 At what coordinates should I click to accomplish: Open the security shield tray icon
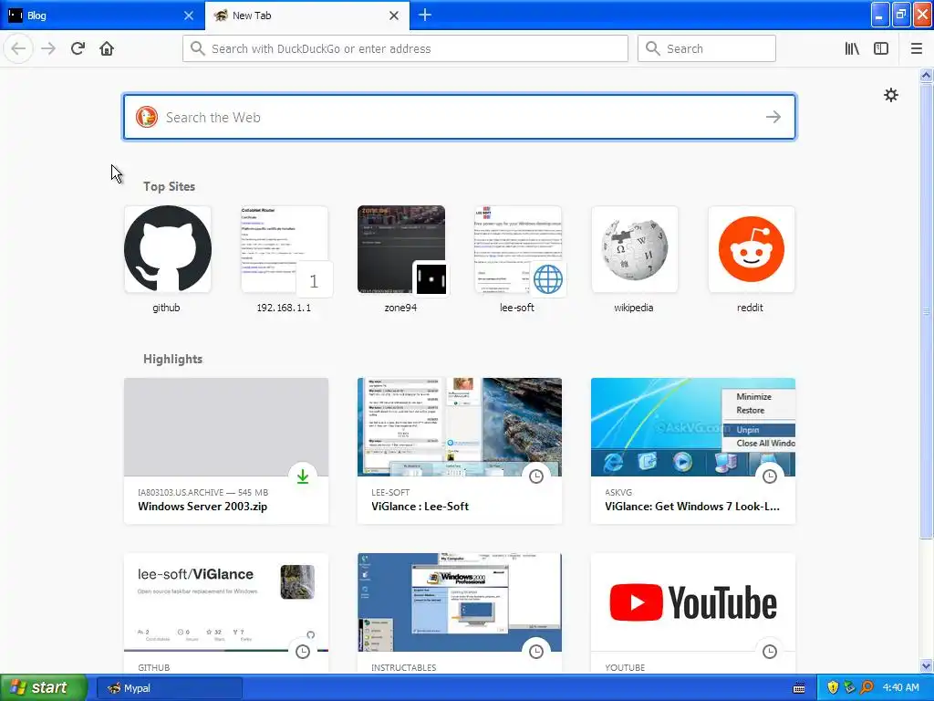click(833, 688)
